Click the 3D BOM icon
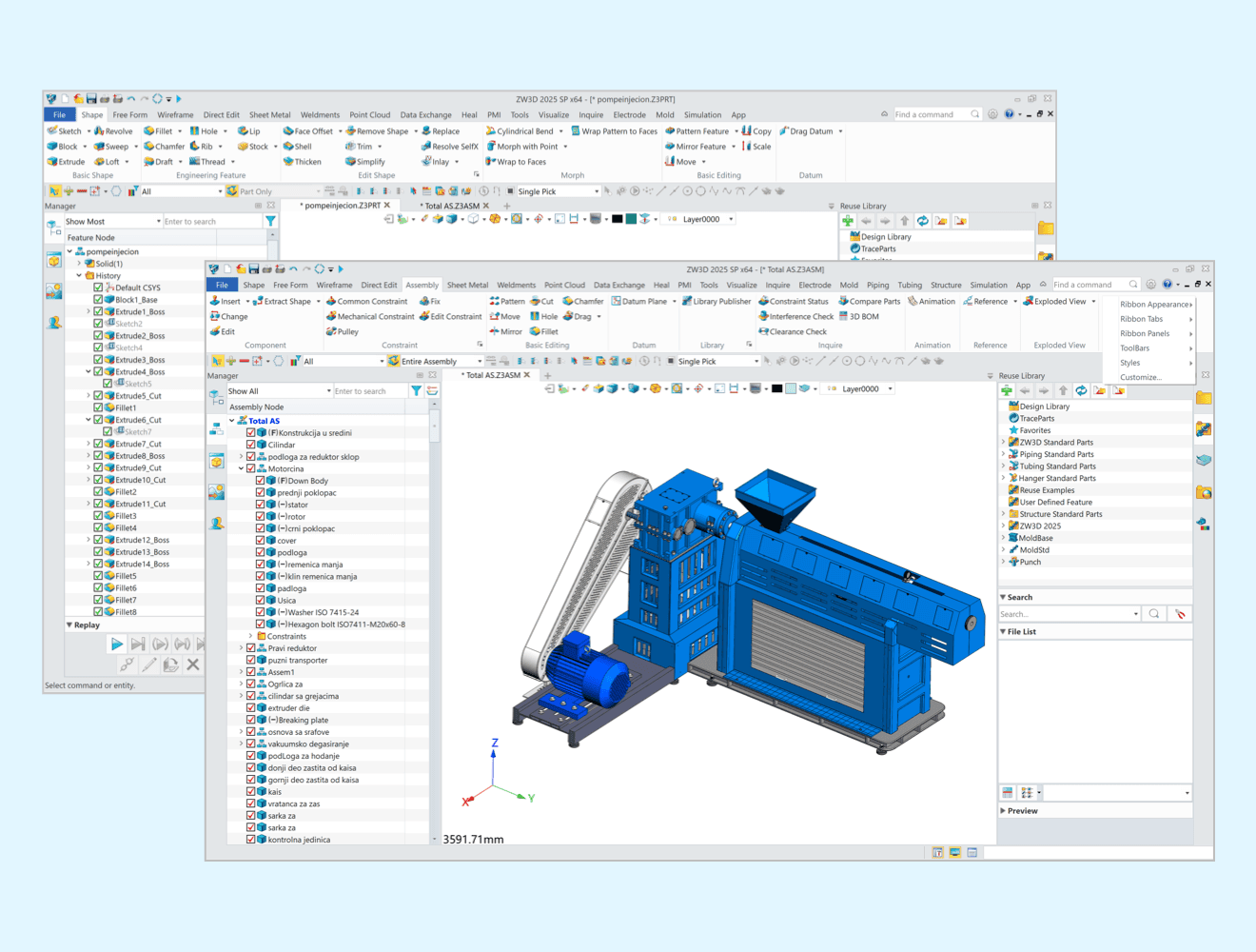1256x952 pixels. pos(843,316)
